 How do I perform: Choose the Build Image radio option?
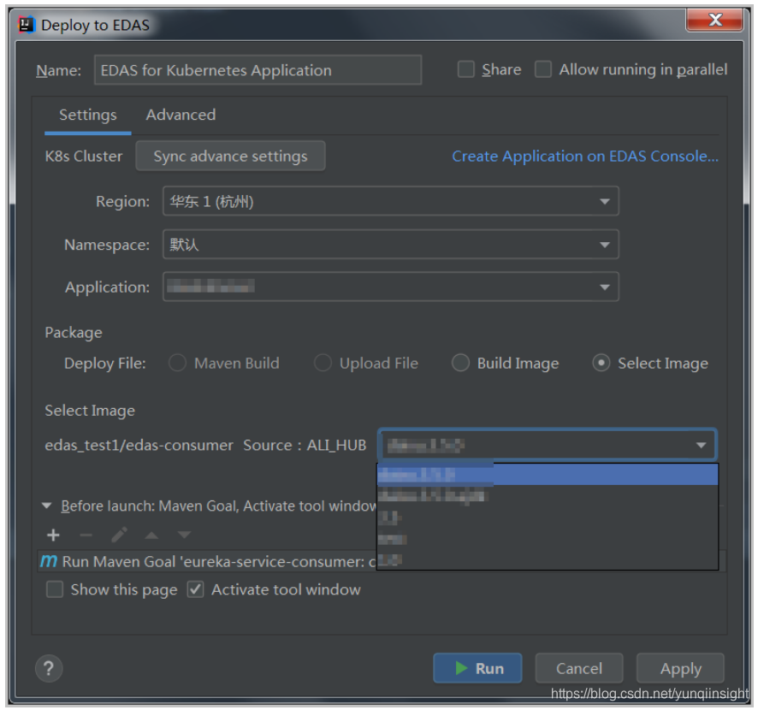click(x=460, y=363)
